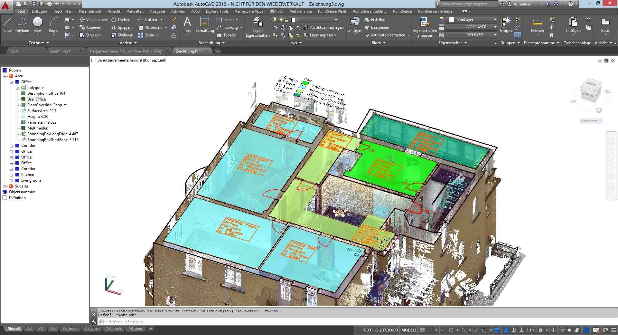Toggle lineweight display in status bar
Image resolution: width=618 pixels, height=335 pixels.
[497, 330]
